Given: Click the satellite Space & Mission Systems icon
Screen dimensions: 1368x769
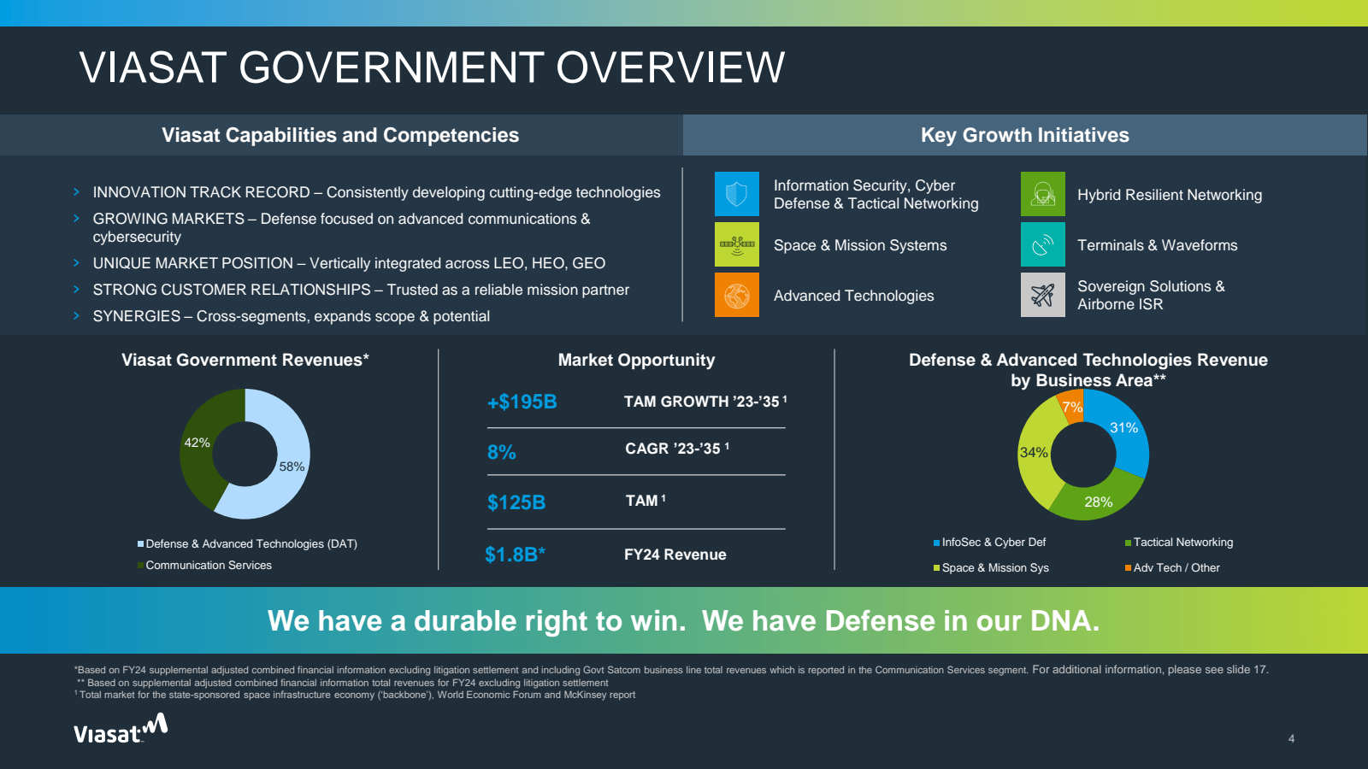Looking at the screenshot, I should [x=737, y=244].
